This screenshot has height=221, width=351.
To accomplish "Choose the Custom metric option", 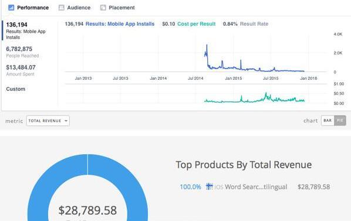I will 16,89.
